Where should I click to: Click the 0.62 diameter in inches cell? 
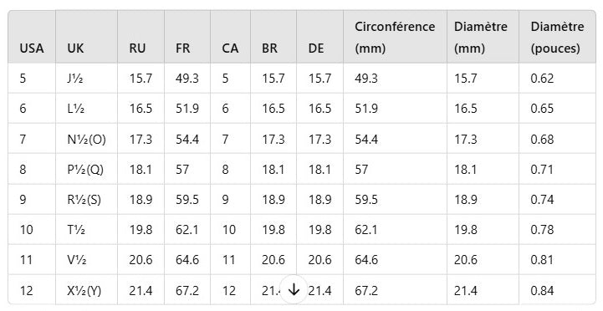point(557,79)
